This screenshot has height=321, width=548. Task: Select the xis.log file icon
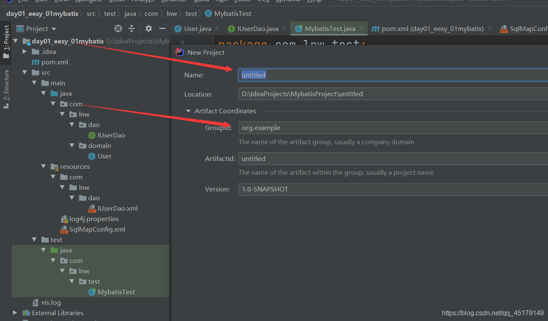click(36, 302)
